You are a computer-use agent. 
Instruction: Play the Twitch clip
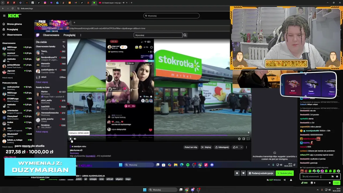pos(70,139)
